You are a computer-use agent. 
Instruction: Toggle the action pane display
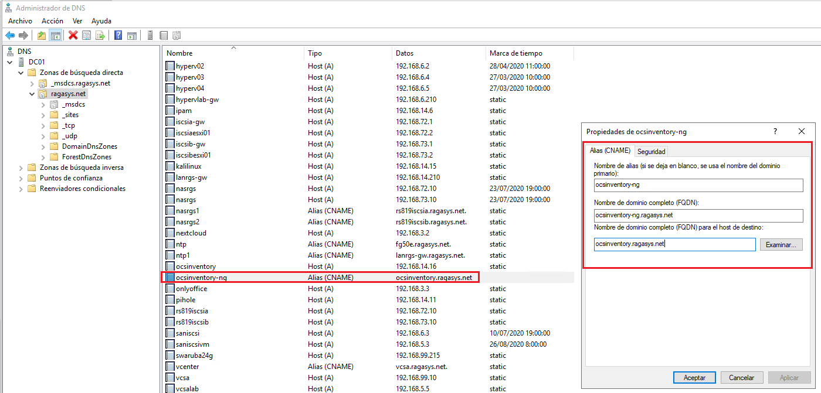(131, 35)
